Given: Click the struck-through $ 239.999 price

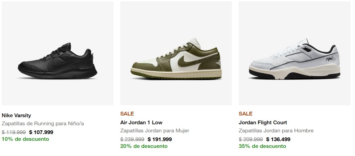Looking at the screenshot, I should pos(132,139).
